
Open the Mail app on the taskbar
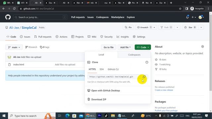[81, 116]
